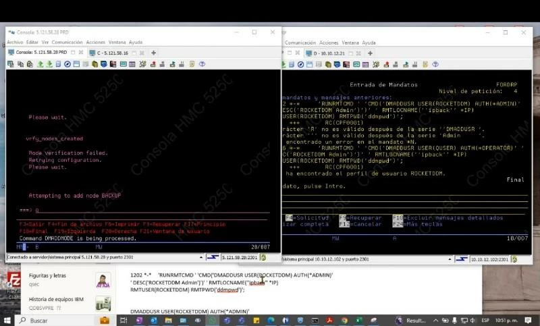Open the Windows Start menu
The height and width of the screenshot is (326, 540).
coord(7,321)
